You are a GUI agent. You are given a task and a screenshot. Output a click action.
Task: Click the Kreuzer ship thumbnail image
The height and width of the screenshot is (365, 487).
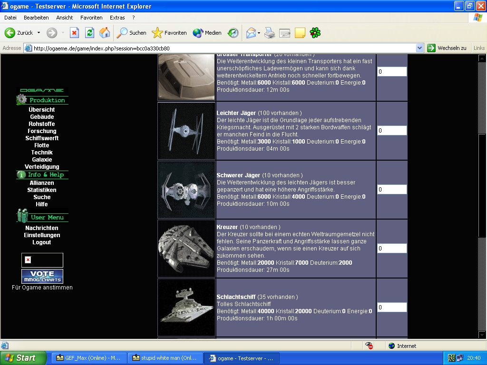[x=186, y=249]
